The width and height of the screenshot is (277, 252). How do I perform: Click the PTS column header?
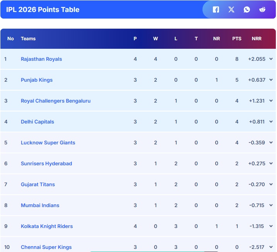point(237,39)
